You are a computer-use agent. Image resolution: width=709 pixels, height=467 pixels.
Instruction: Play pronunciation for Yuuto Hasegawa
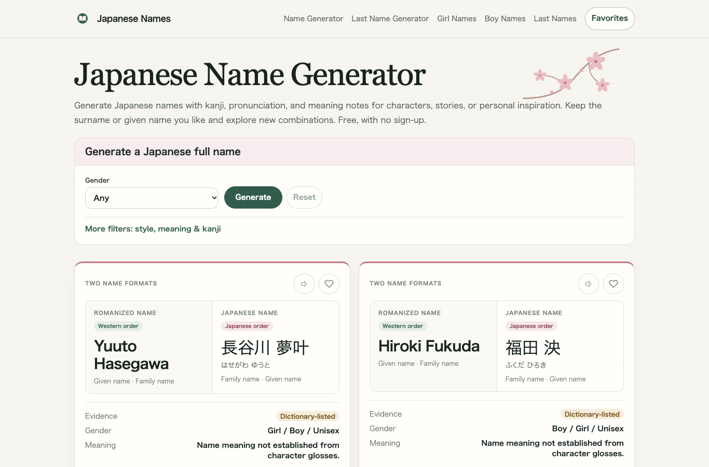tap(304, 284)
